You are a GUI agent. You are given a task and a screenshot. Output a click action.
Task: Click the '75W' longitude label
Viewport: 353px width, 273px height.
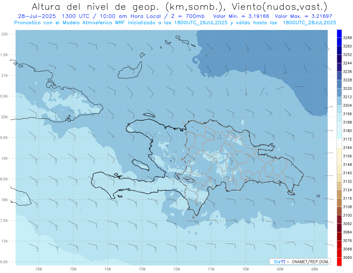click(73, 269)
